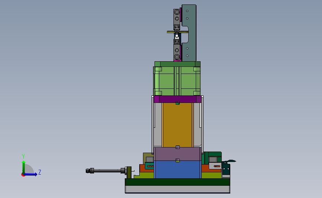The width and height of the screenshot is (322, 198).
Task: Select the left yellow-green base block
Action: pos(146,175)
